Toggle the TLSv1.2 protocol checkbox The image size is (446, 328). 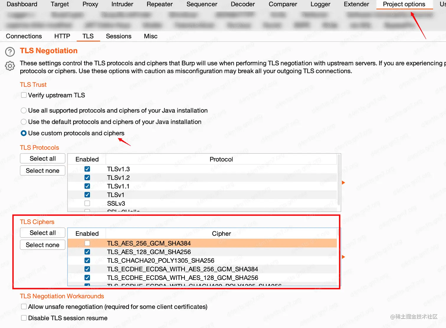[x=87, y=177]
